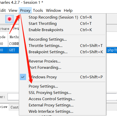The height and width of the screenshot is (116, 117).
Task: Switch to the Sequence tab
Action: pos(15,28)
